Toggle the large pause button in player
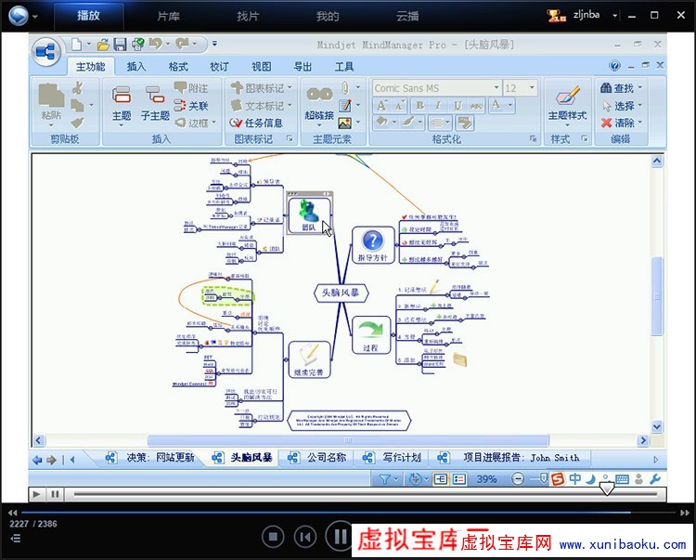696x560 pixels. (x=340, y=536)
